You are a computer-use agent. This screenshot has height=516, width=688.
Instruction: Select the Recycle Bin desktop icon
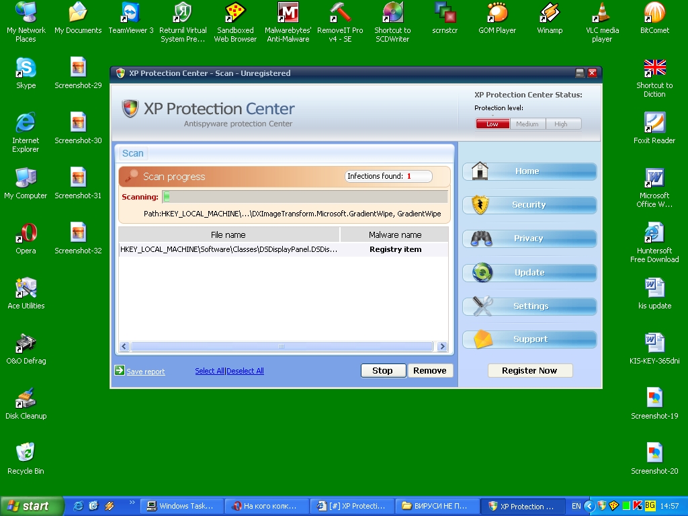tap(26, 459)
